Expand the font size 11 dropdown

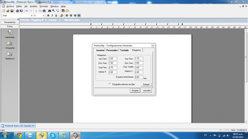43,16
